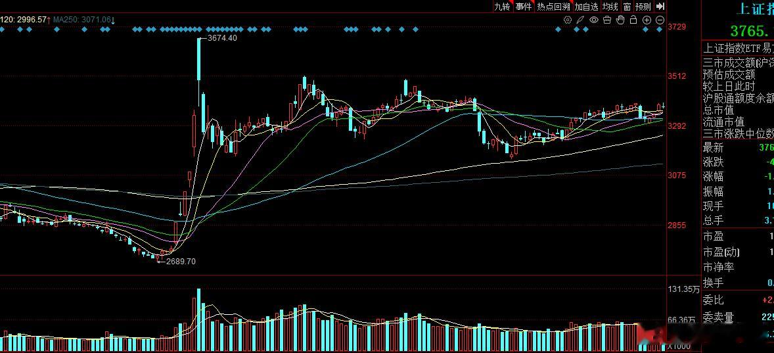Click the 涨幅 percent change label
Viewport: 774px width, 353px height.
point(713,176)
